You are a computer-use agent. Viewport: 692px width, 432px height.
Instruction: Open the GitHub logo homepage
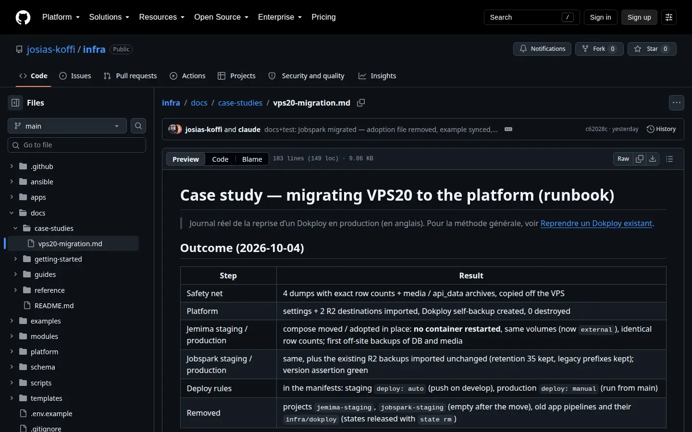(23, 17)
